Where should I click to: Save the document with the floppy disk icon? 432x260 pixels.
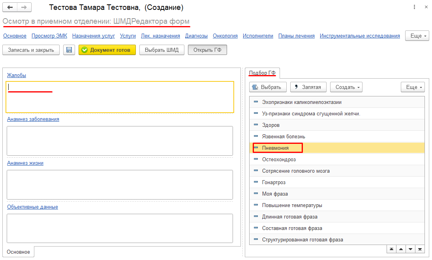point(69,50)
